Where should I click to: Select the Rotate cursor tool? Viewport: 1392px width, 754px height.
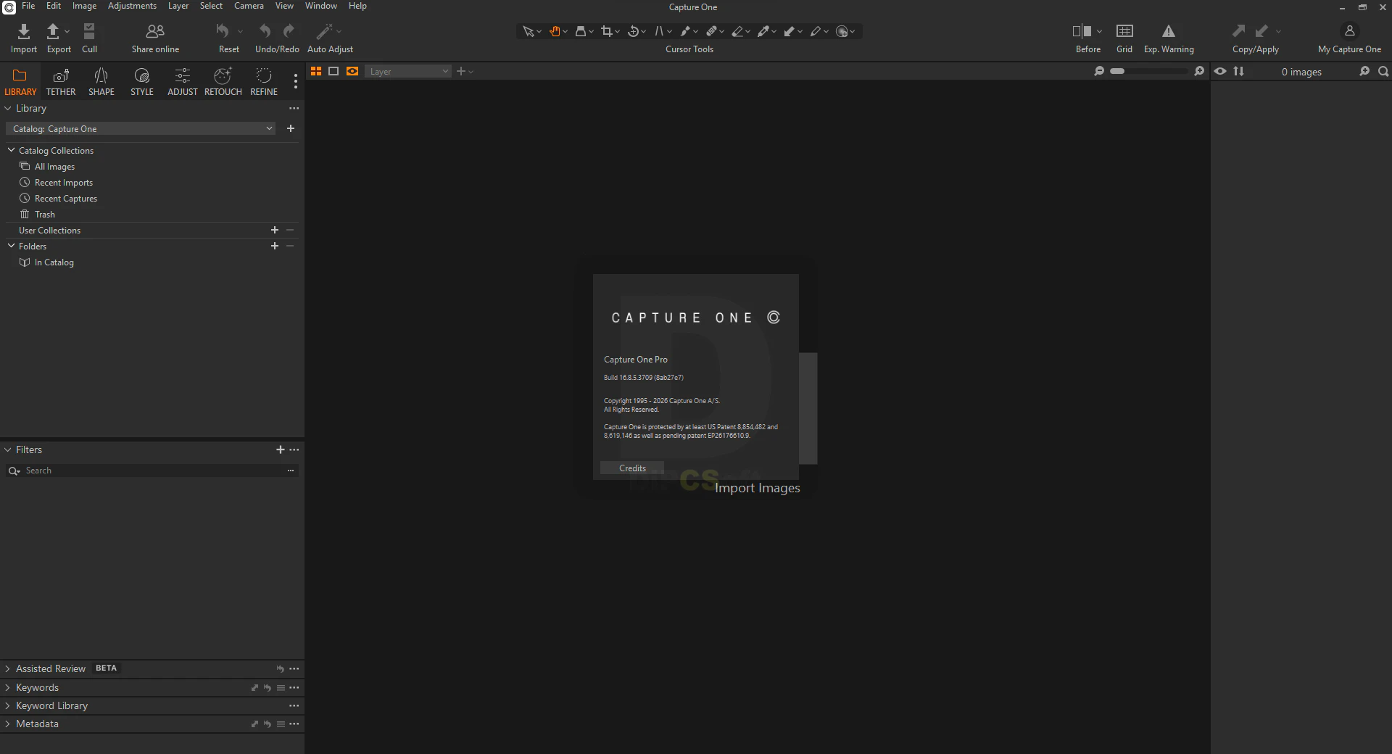pyautogui.click(x=633, y=31)
